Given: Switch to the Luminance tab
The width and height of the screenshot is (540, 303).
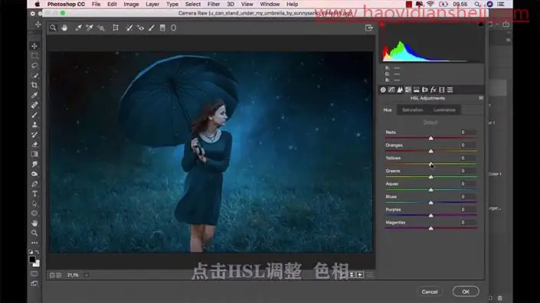Looking at the screenshot, I should 444,110.
